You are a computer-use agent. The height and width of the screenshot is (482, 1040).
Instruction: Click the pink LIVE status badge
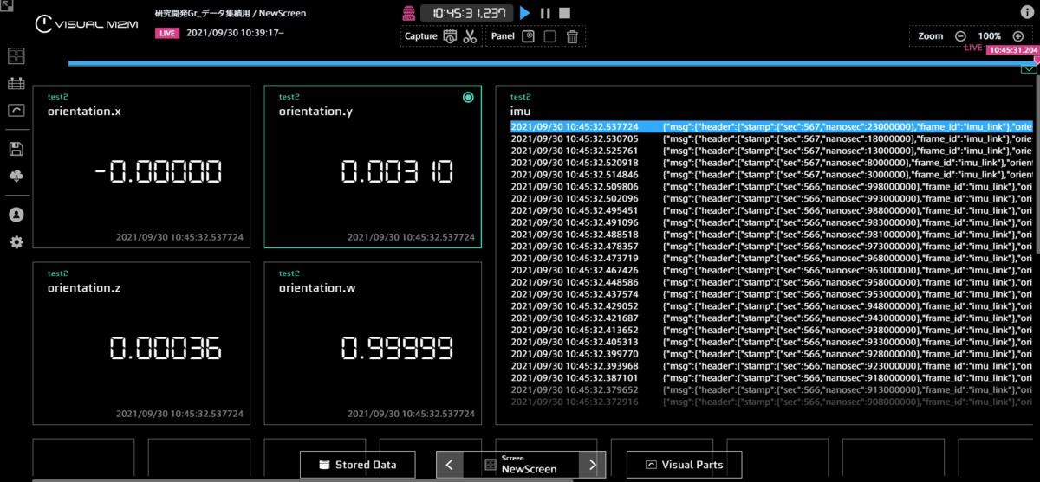(x=167, y=33)
